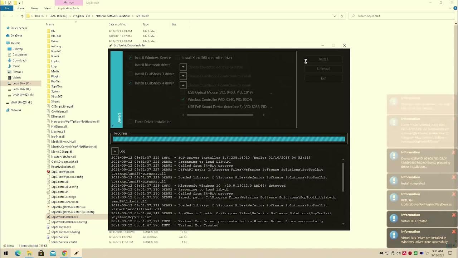Click Program Files in address breadcrumb

point(82,16)
